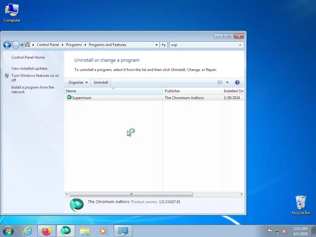Open Supermium from the taskbar

(x=66, y=231)
